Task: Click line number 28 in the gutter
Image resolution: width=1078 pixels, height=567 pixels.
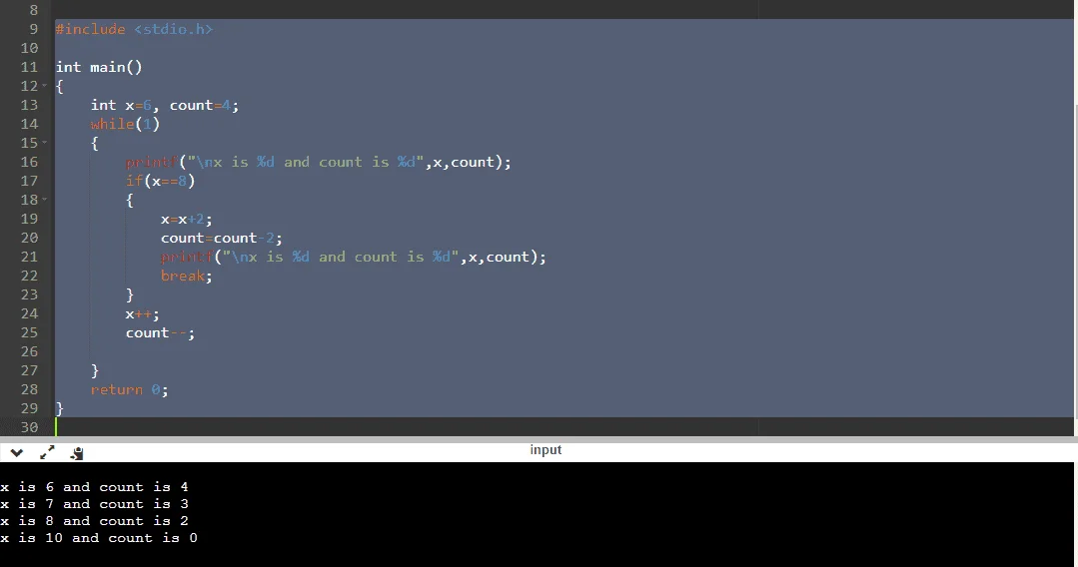Action: pos(29,389)
